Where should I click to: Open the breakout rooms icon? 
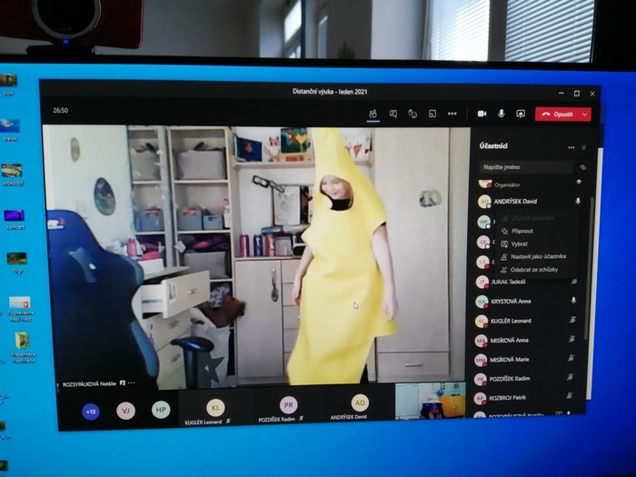click(x=432, y=114)
